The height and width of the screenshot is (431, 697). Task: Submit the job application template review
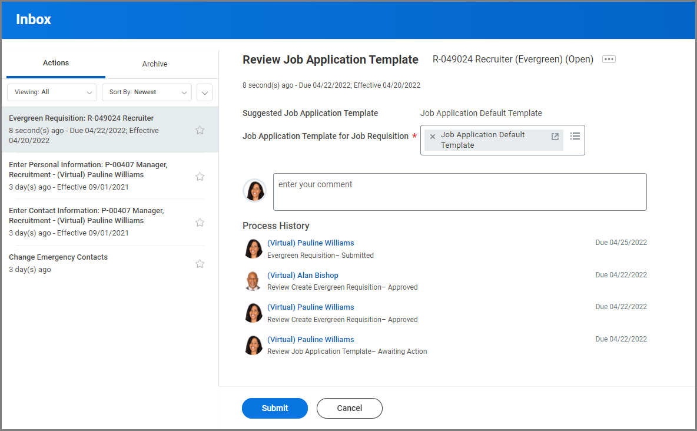coord(274,408)
